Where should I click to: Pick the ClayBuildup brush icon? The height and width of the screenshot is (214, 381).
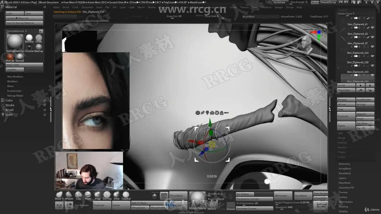126,195
